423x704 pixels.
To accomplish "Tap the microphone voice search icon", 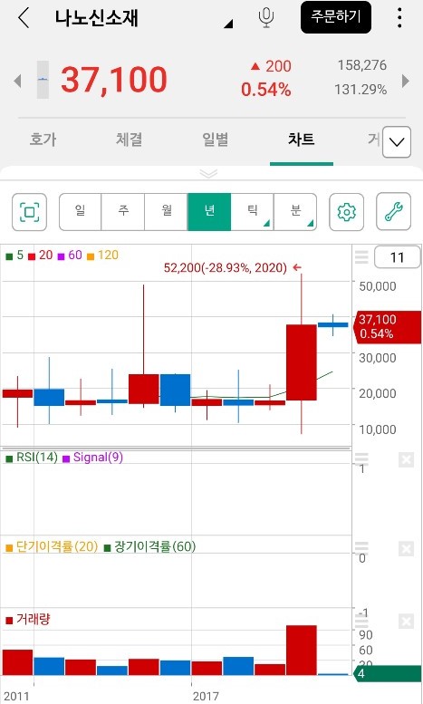I will coord(266,18).
